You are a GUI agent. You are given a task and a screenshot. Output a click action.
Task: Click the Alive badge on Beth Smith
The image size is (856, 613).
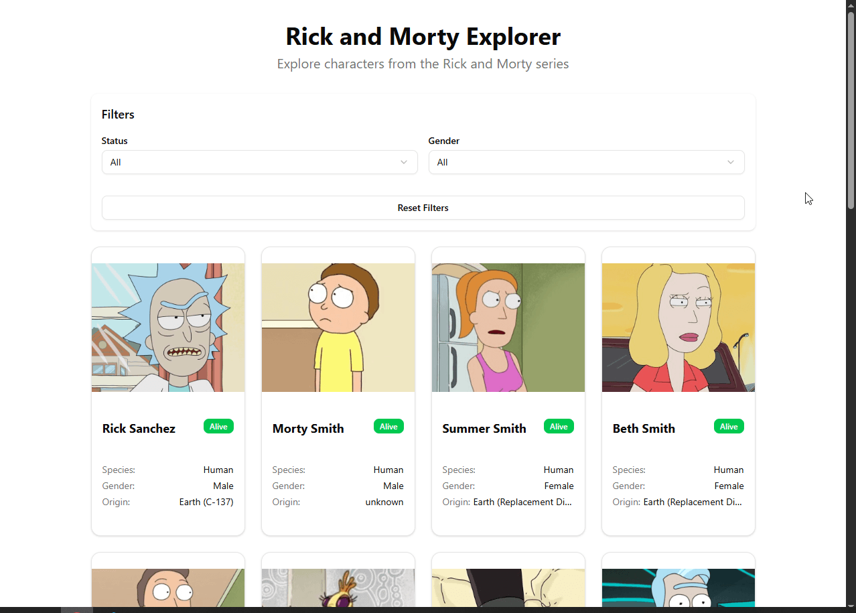(x=729, y=427)
